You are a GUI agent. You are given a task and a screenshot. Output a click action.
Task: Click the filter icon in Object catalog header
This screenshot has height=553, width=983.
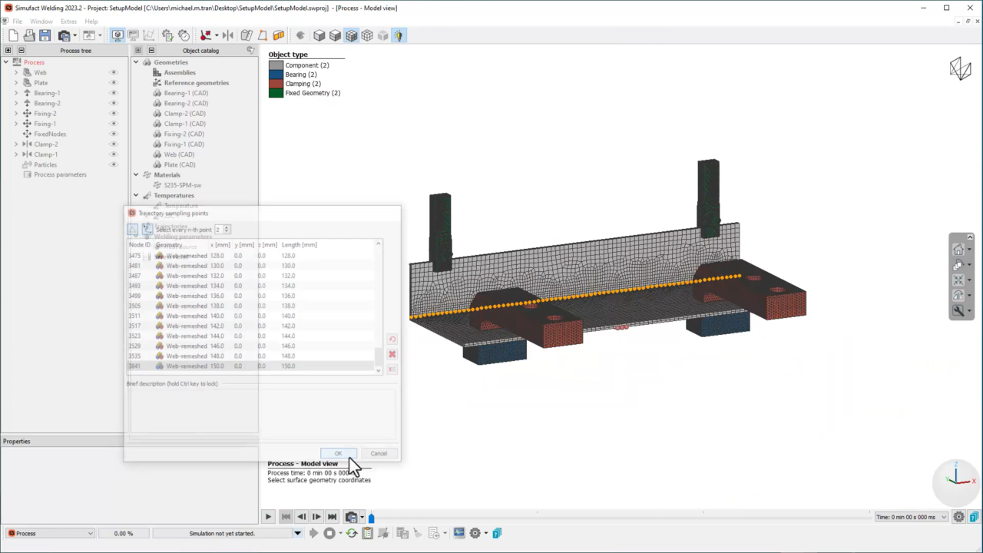point(250,50)
